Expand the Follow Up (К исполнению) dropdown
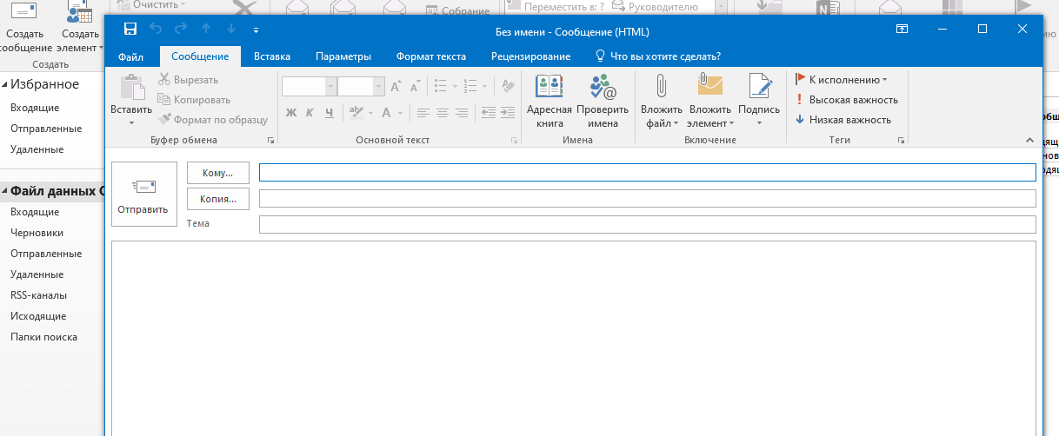1059x436 pixels. coord(884,80)
